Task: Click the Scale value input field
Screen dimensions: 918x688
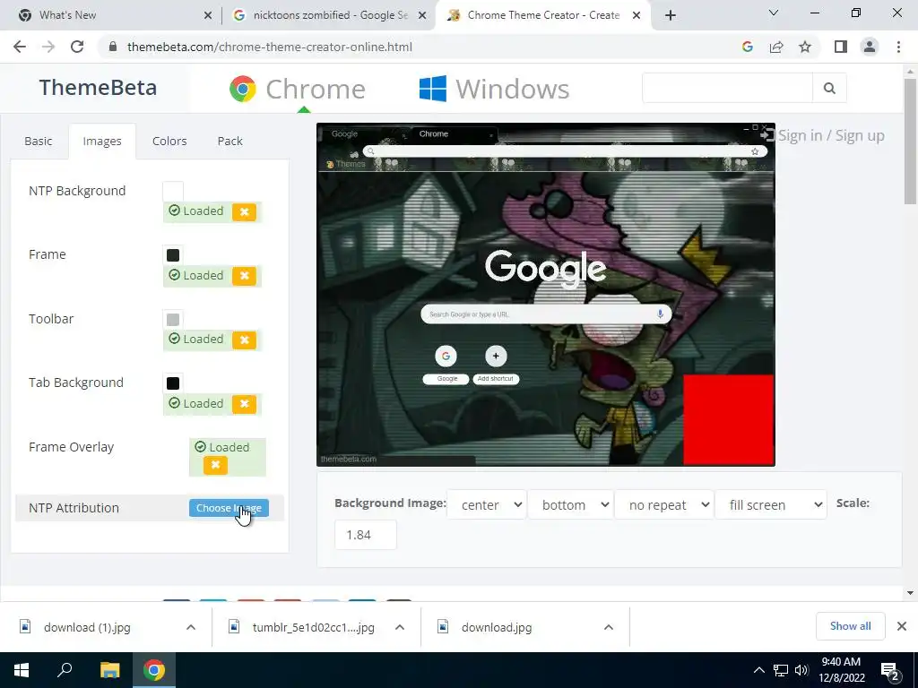Action: (x=366, y=535)
